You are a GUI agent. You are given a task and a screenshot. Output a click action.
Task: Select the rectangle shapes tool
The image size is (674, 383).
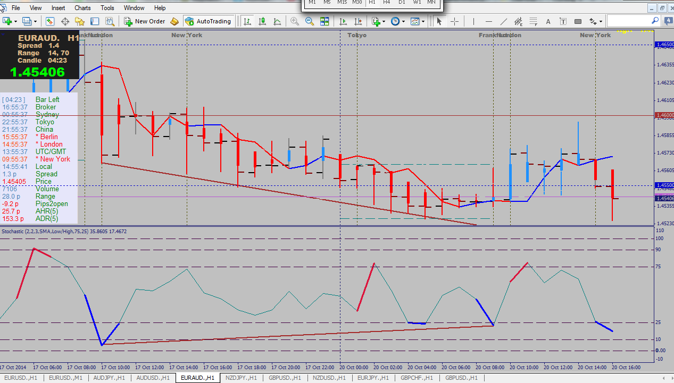point(578,21)
